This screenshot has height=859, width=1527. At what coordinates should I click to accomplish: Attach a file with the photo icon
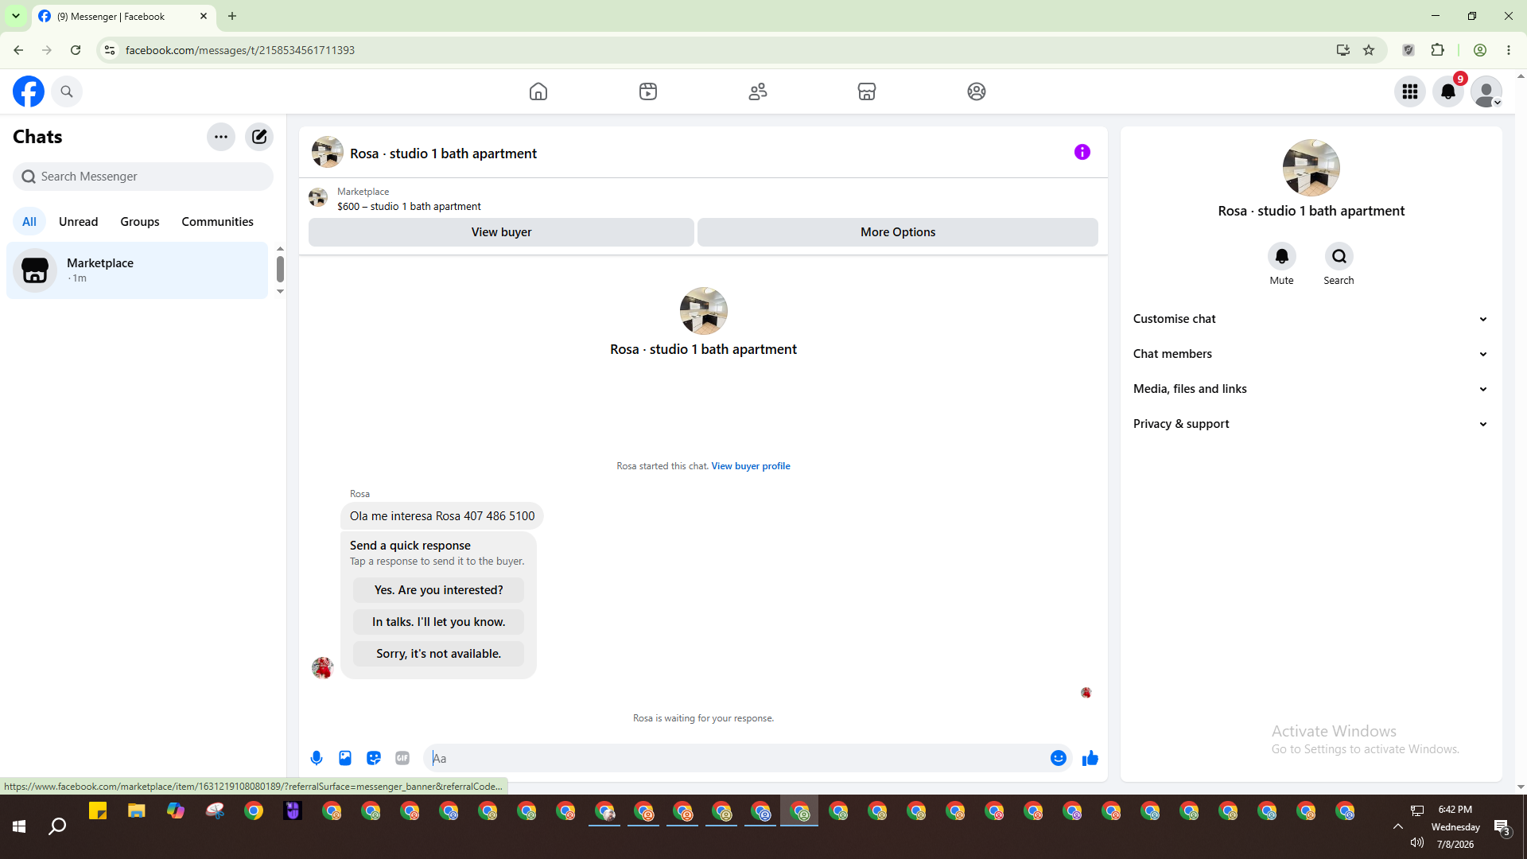pyautogui.click(x=345, y=758)
